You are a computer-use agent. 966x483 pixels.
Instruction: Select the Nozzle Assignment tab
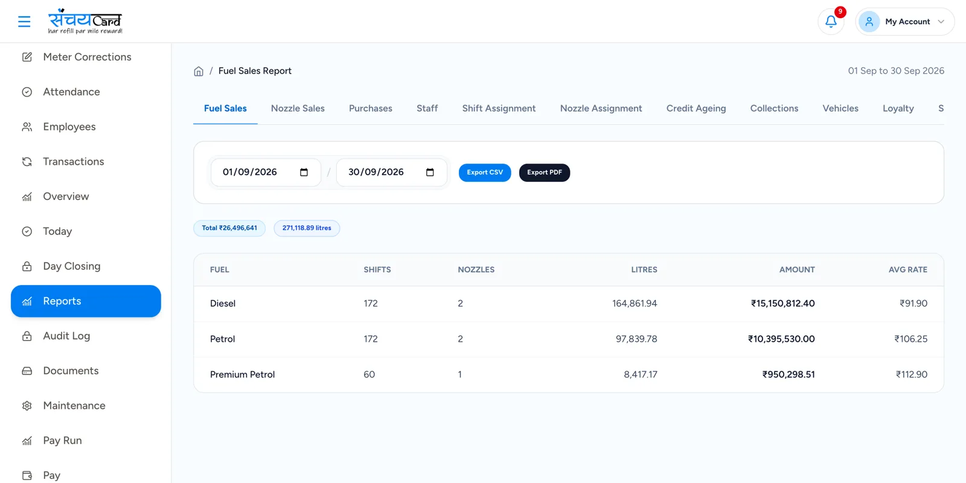[601, 109]
